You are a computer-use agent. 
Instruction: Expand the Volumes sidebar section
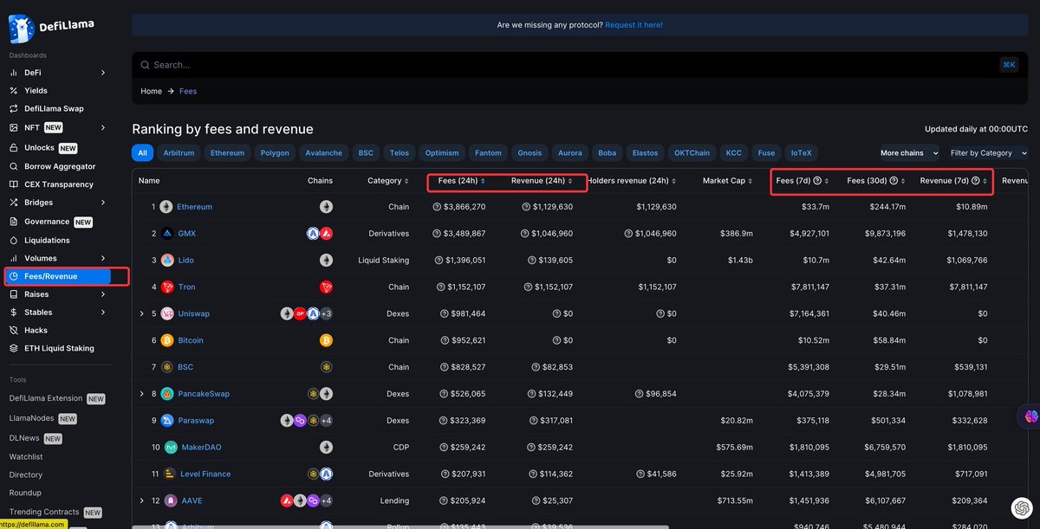pos(103,258)
